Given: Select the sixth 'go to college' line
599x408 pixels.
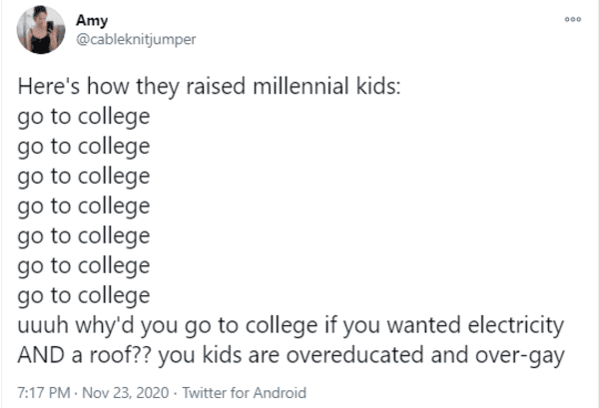Looking at the screenshot, I should pyautogui.click(x=84, y=265).
